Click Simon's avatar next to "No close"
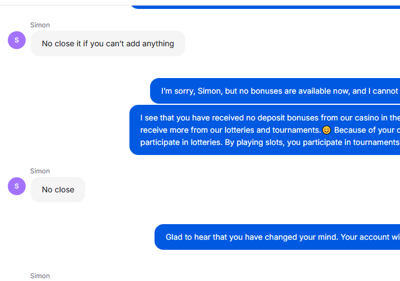The height and width of the screenshot is (281, 400). click(17, 186)
